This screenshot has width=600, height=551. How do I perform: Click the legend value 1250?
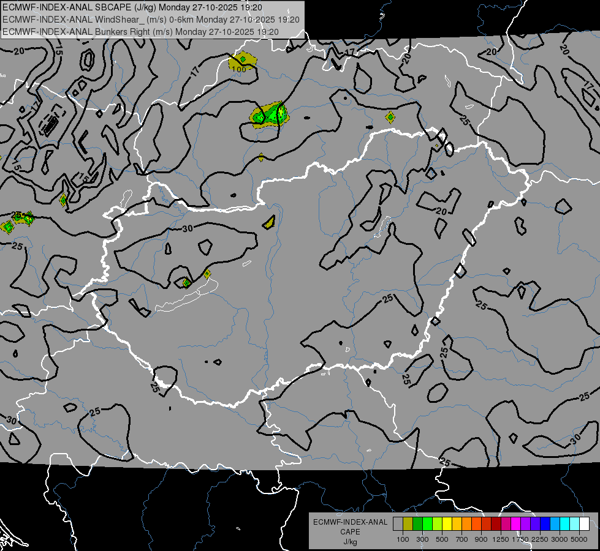501,539
